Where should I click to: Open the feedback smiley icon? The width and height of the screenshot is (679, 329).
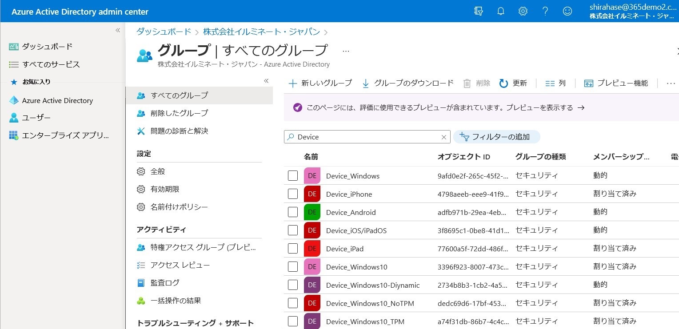point(567,12)
